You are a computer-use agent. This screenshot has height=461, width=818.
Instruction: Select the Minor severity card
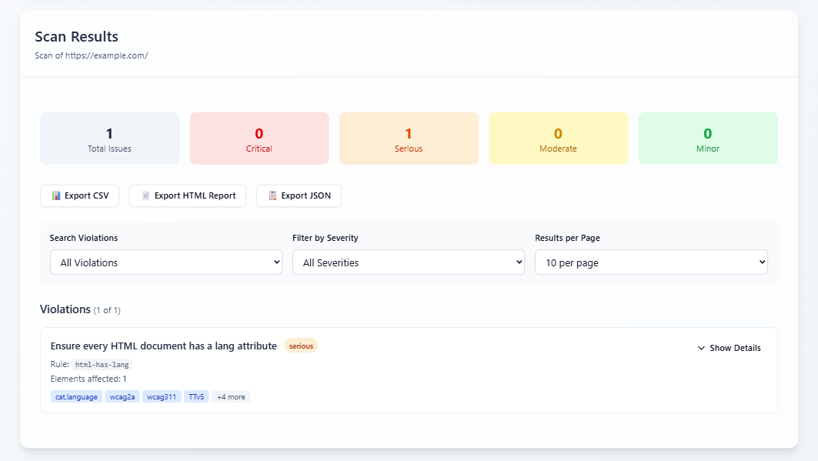708,139
